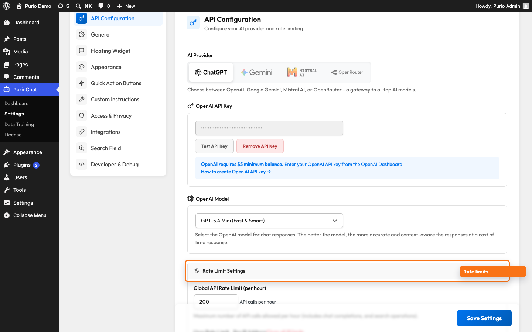Click the Custom Instructions wrench icon
This screenshot has height=332, width=532.
[x=82, y=99]
